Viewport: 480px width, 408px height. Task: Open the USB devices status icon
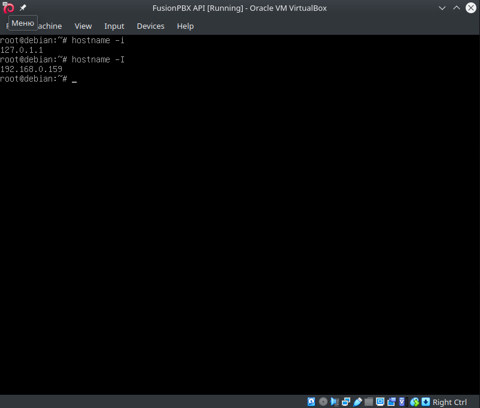click(357, 401)
